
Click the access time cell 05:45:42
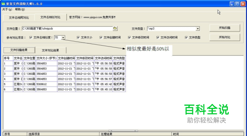point(104,84)
